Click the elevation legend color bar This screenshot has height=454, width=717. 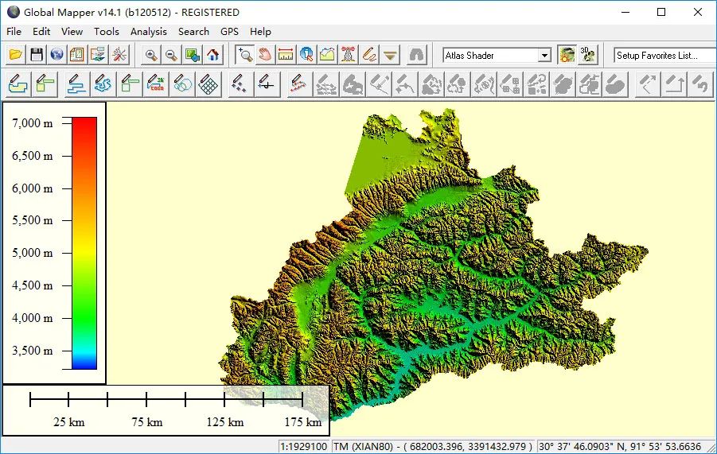84,243
